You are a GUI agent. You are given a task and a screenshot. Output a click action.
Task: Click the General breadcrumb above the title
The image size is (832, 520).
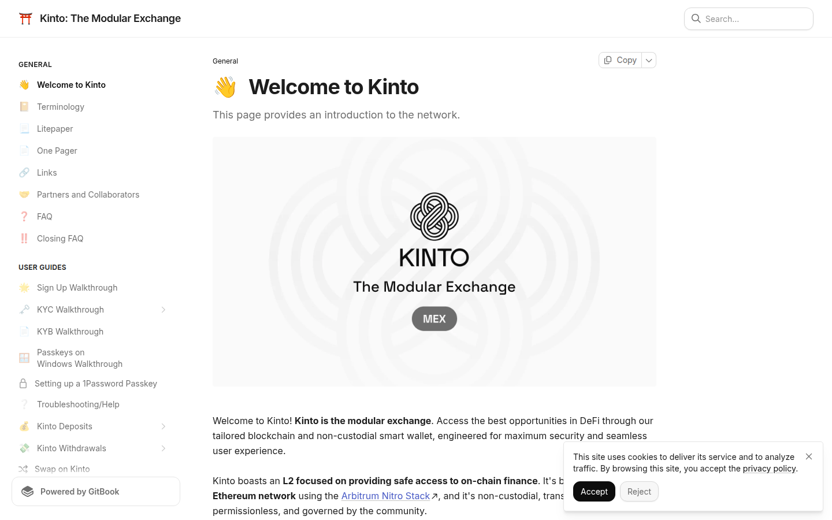point(225,61)
